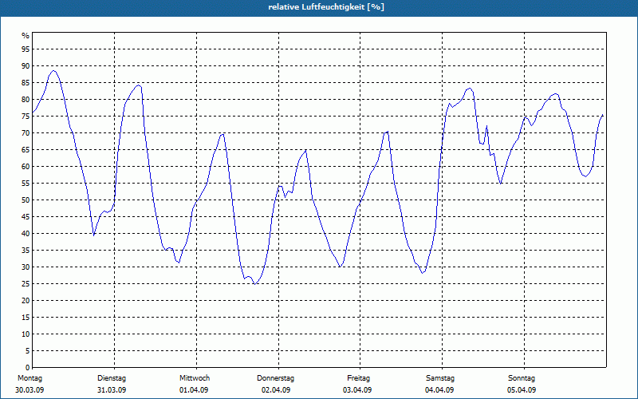This screenshot has height=399, width=638.
Task: Click the lowest curve point near 25% on Wednesday
Action: (254, 284)
